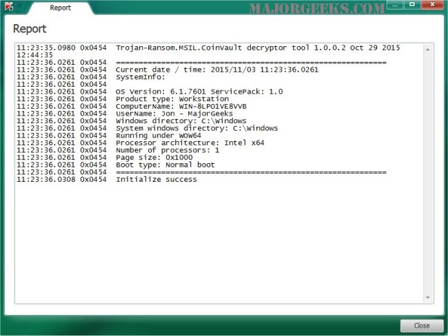Click the report scrollbar track

click(x=428, y=174)
